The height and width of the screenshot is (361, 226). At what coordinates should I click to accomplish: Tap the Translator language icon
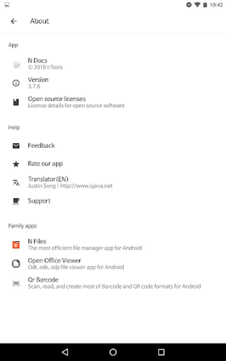tap(16, 183)
